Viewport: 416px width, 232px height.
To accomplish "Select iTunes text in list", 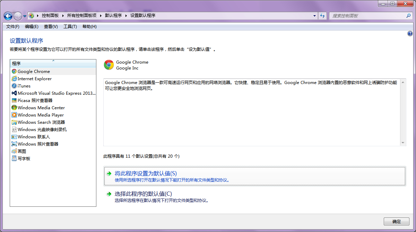I will [24, 86].
